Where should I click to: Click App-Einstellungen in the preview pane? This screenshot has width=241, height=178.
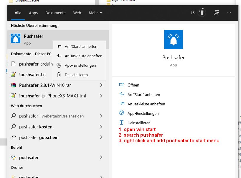143,113
